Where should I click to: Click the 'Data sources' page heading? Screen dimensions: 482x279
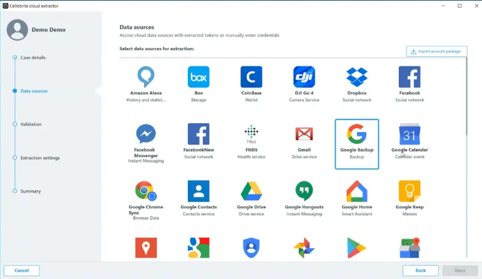tap(137, 27)
